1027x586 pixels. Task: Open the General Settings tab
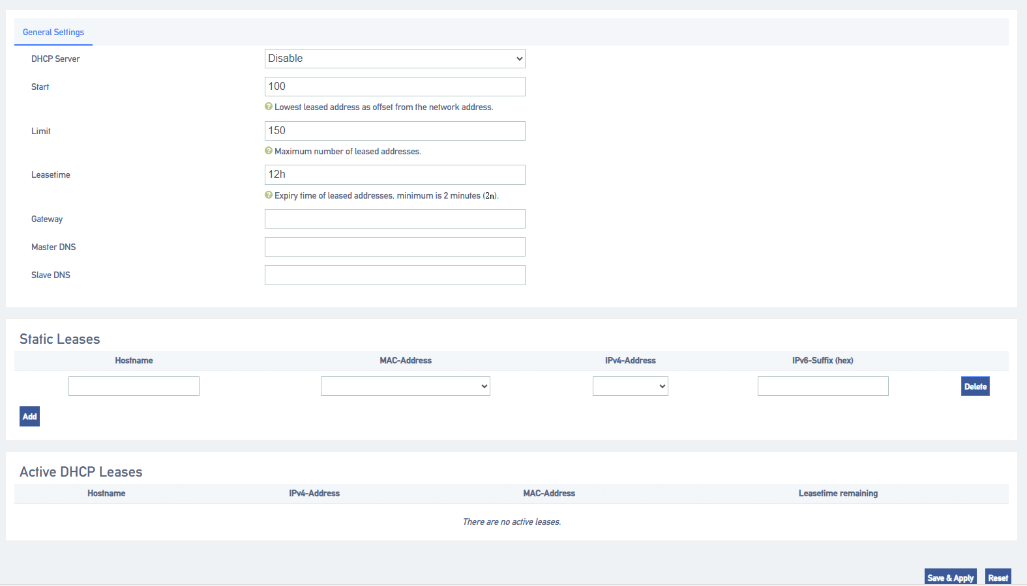(x=53, y=32)
